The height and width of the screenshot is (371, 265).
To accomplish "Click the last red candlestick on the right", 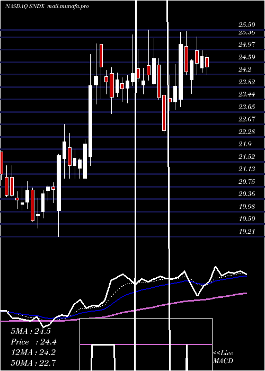I will (x=207, y=62).
